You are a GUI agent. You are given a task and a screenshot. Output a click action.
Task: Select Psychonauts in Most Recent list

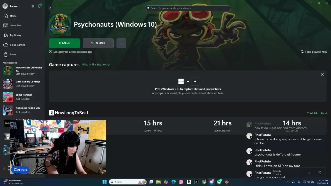point(23,71)
